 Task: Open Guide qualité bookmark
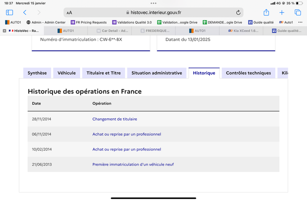coord(261,22)
